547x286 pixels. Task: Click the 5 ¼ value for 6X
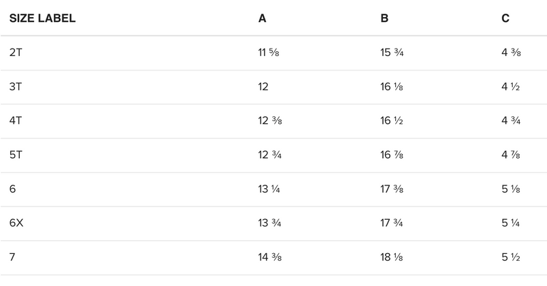click(511, 224)
